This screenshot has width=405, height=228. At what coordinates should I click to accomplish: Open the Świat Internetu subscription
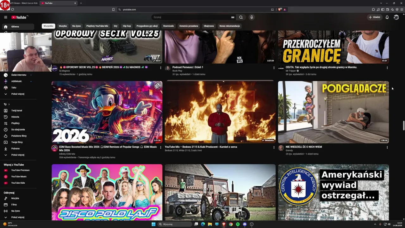pyautogui.click(x=18, y=75)
